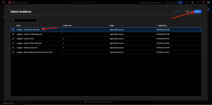This screenshot has width=212, height=105.
Task: Open the help icon
Action: [x=192, y=3]
